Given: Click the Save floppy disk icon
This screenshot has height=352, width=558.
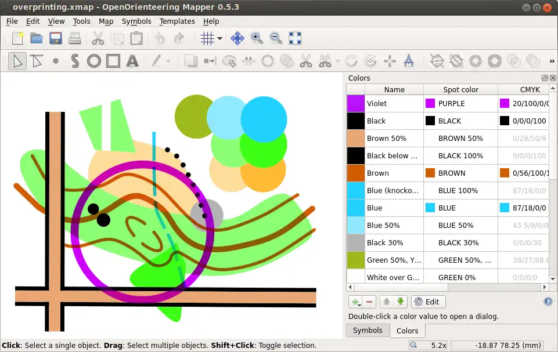Looking at the screenshot, I should 56,39.
